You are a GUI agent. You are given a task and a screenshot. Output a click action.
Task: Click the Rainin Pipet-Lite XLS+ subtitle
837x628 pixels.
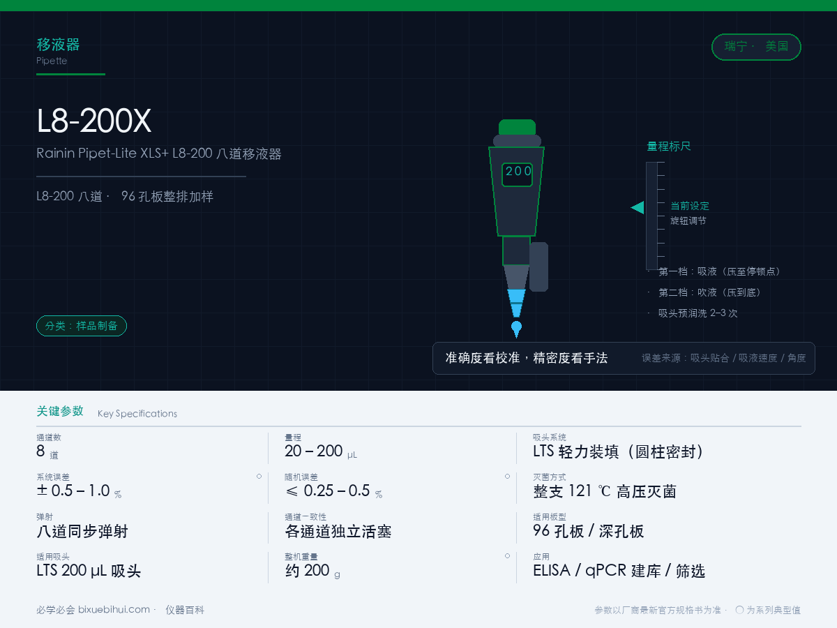point(159,154)
